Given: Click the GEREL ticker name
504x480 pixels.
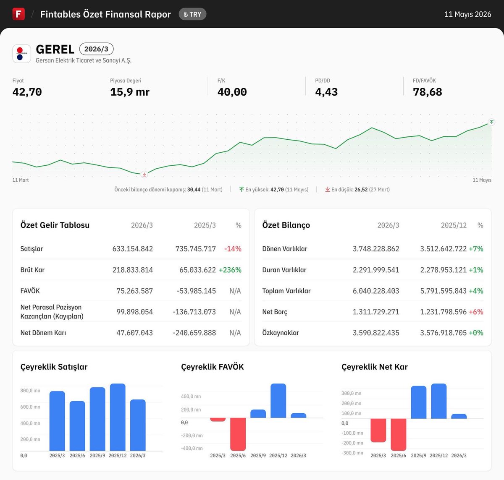Looking at the screenshot, I should pos(55,49).
